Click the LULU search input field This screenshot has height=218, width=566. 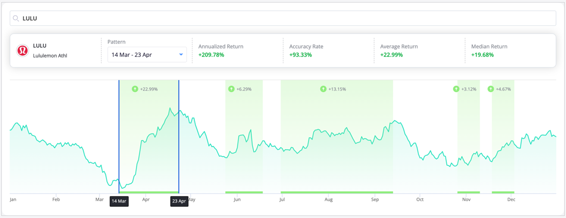pyautogui.click(x=283, y=18)
